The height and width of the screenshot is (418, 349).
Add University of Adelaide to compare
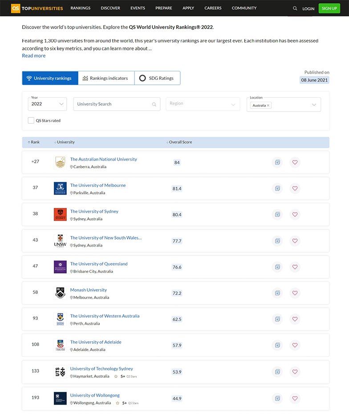pos(277,345)
